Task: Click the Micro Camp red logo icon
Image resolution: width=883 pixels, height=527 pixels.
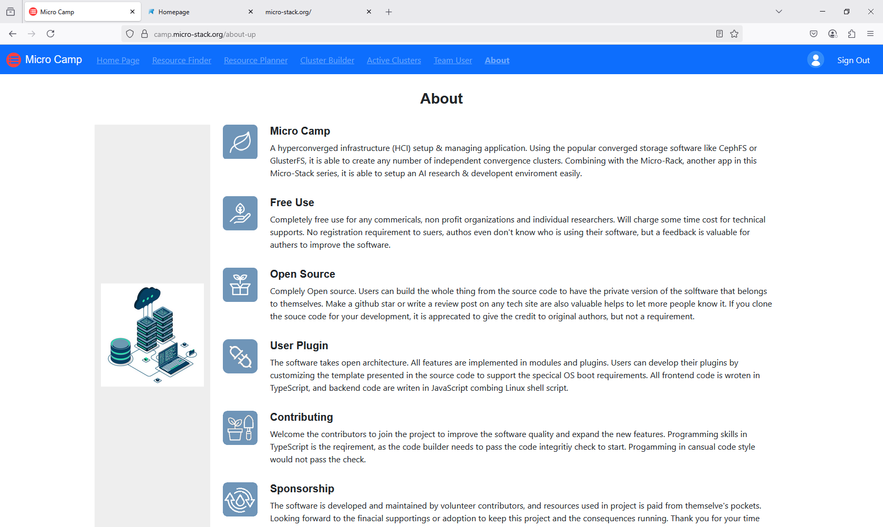Action: pyautogui.click(x=14, y=60)
